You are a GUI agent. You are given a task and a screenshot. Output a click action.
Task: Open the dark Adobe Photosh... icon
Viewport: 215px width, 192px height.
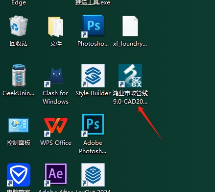pos(93,125)
